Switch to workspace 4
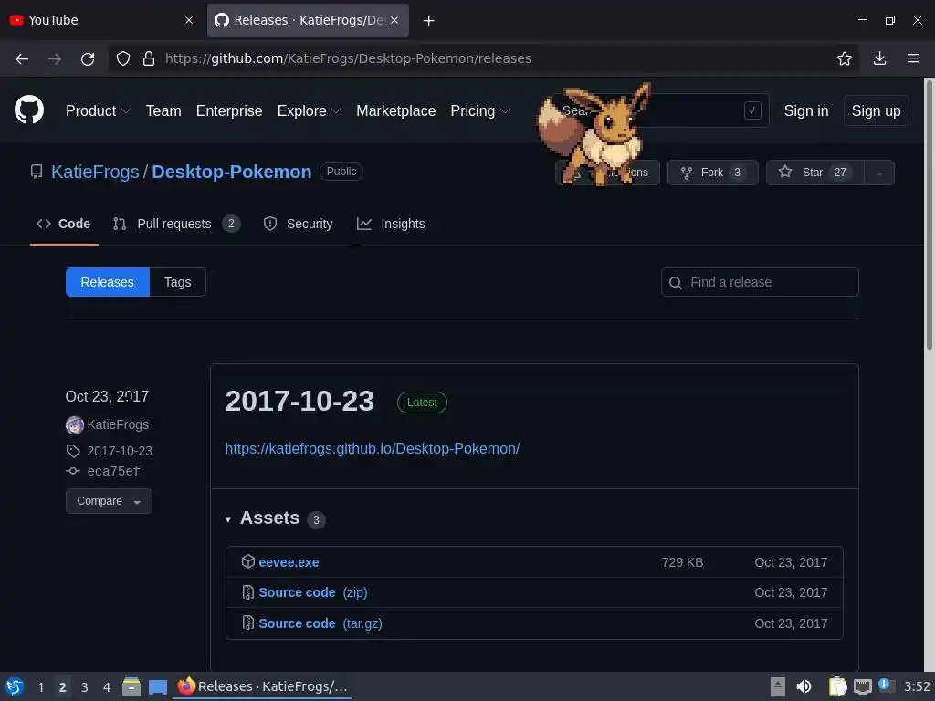This screenshot has height=701, width=935. pos(107,687)
